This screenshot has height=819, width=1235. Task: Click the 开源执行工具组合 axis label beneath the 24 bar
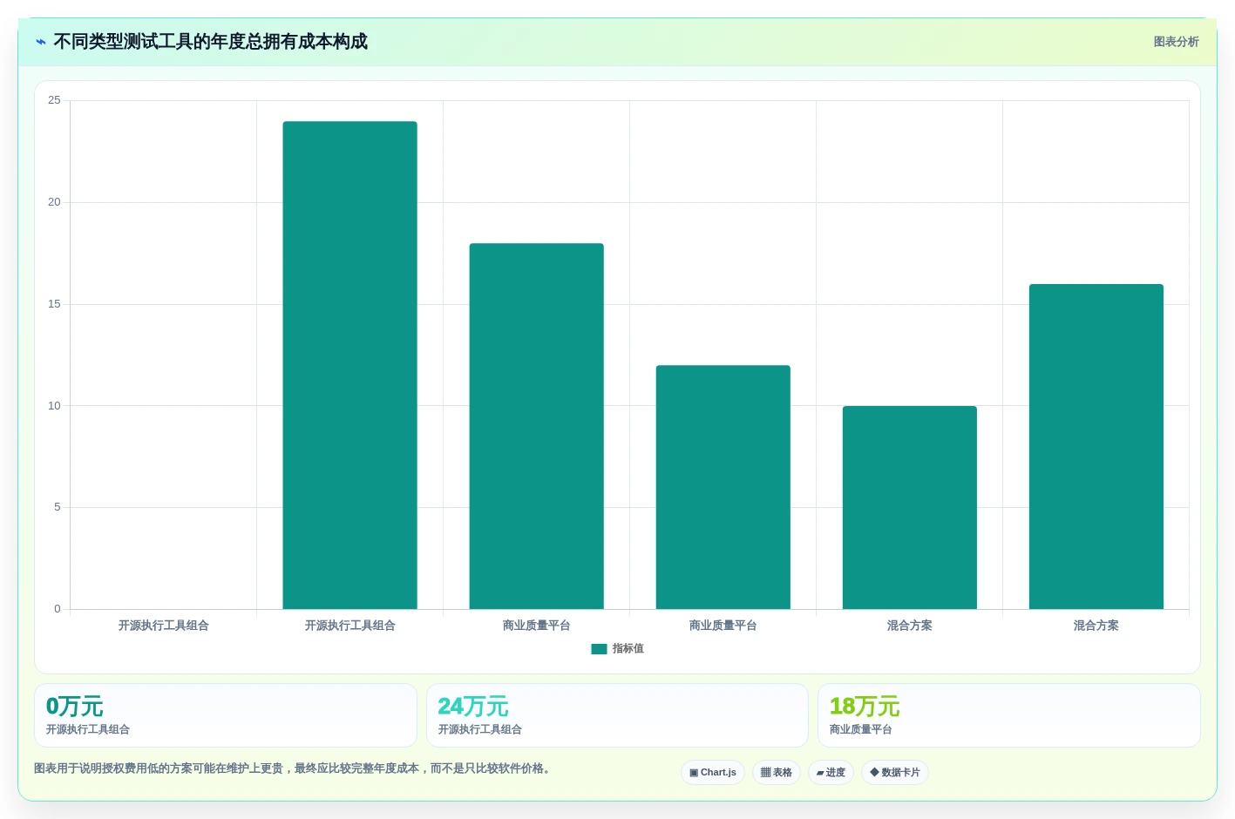click(x=350, y=626)
